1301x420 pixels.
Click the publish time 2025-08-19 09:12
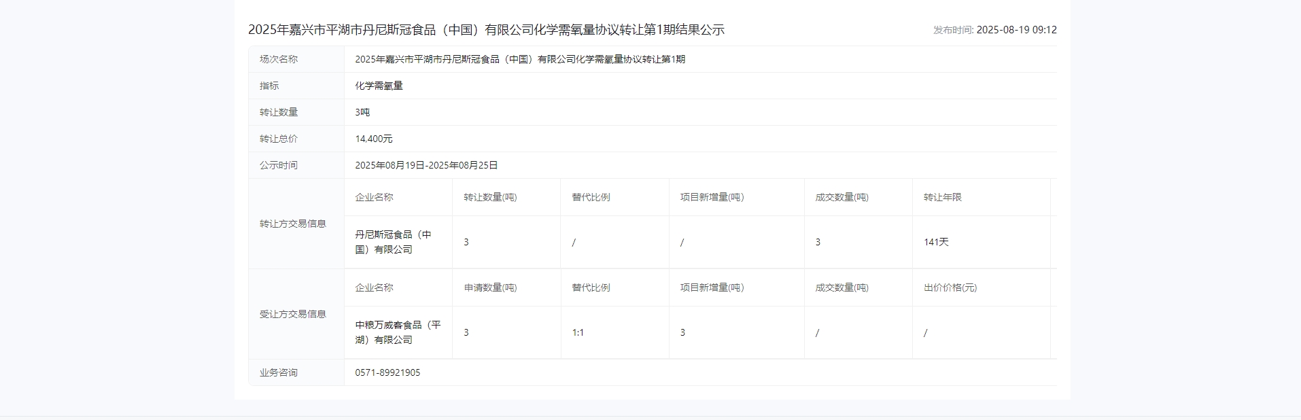pyautogui.click(x=1016, y=30)
